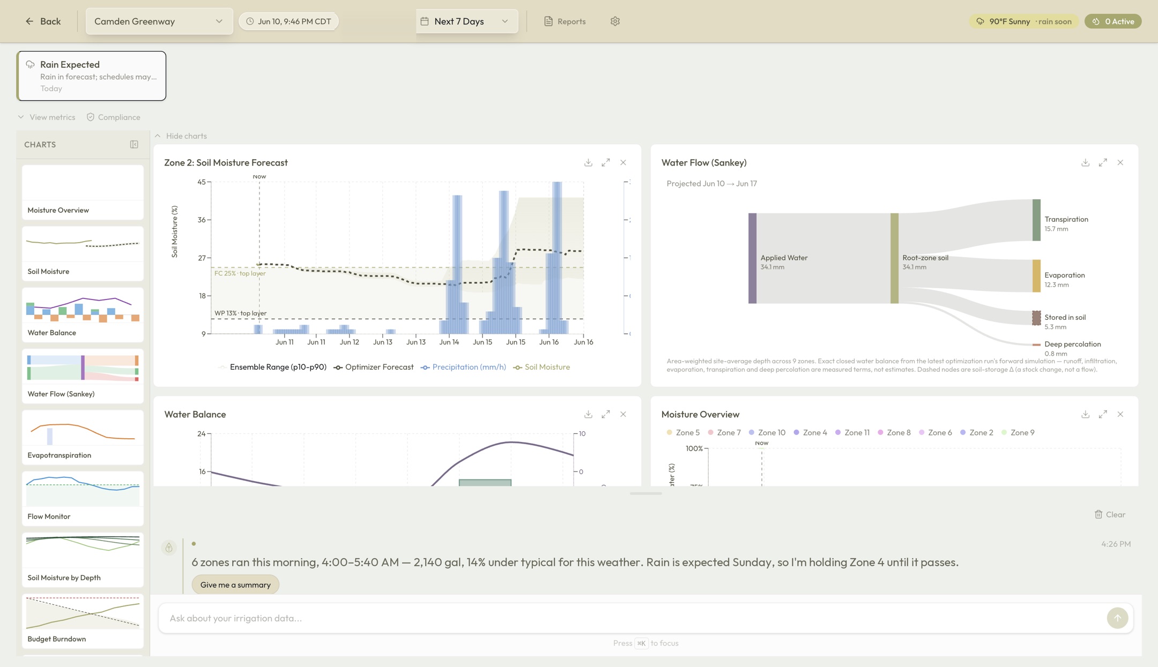Click the Root-zone soil Sankey node
This screenshot has width=1158, height=667.
895,258
